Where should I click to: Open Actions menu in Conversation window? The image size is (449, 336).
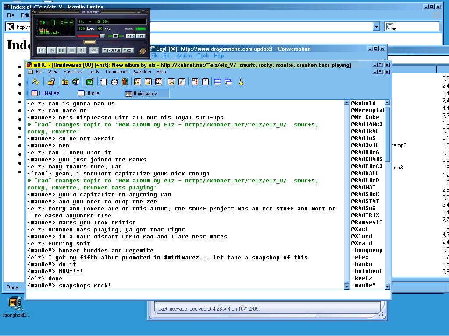pos(184,56)
